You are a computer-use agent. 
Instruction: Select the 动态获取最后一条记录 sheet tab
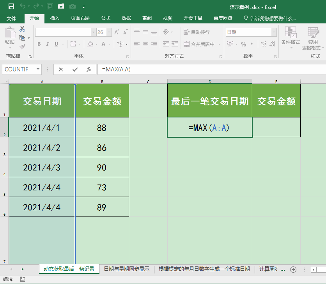69,269
